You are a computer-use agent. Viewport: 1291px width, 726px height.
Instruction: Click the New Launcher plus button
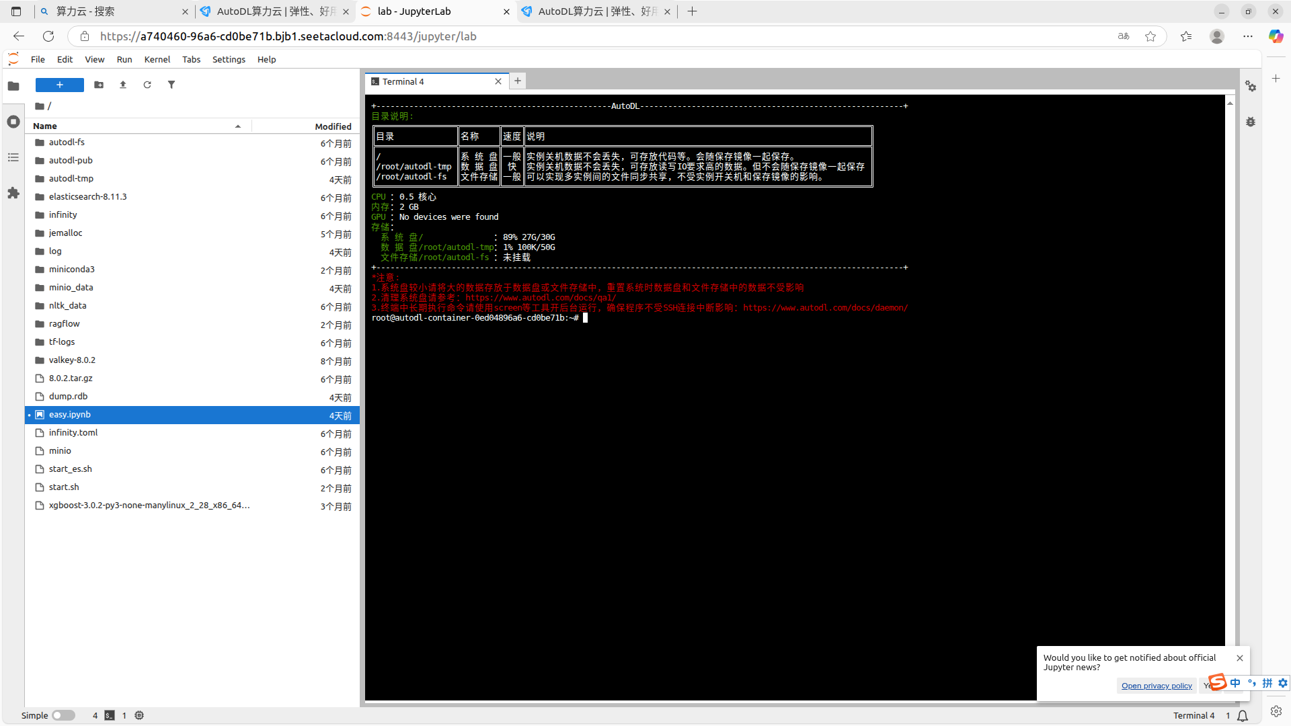59,85
